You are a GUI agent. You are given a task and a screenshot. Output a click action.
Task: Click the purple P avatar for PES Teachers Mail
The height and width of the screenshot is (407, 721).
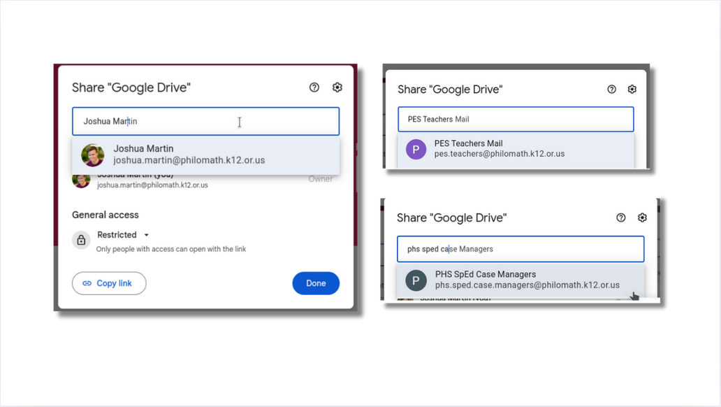point(416,149)
